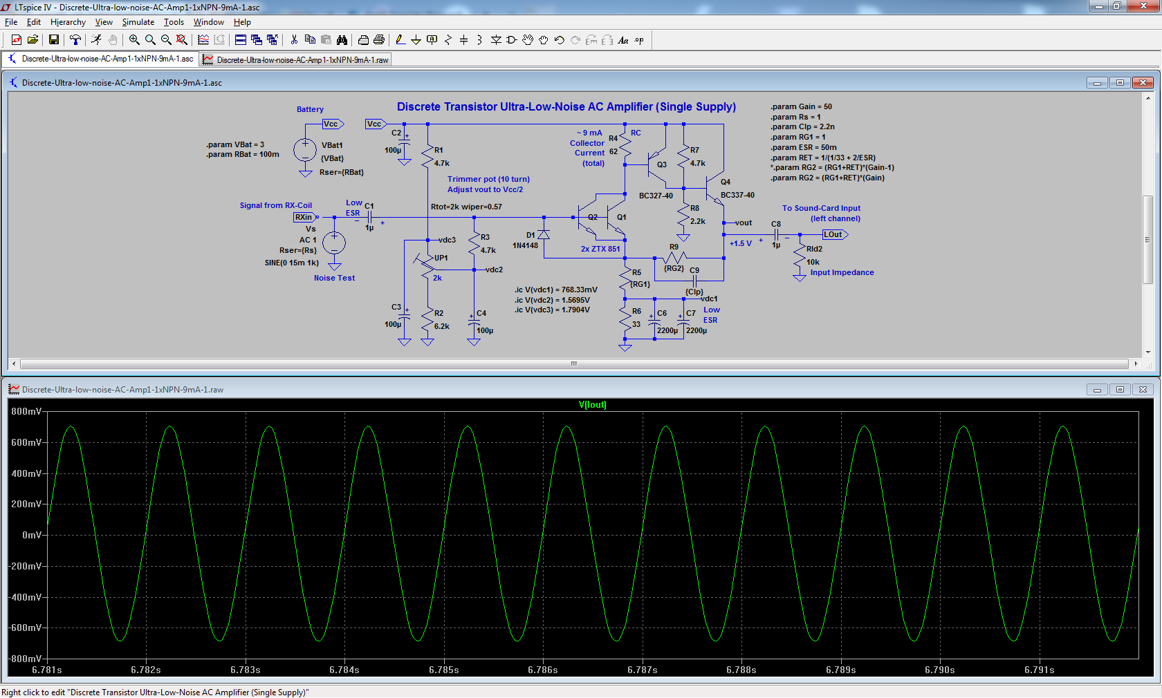
Task: Cascade windows using toolbar icon
Action: point(257,40)
